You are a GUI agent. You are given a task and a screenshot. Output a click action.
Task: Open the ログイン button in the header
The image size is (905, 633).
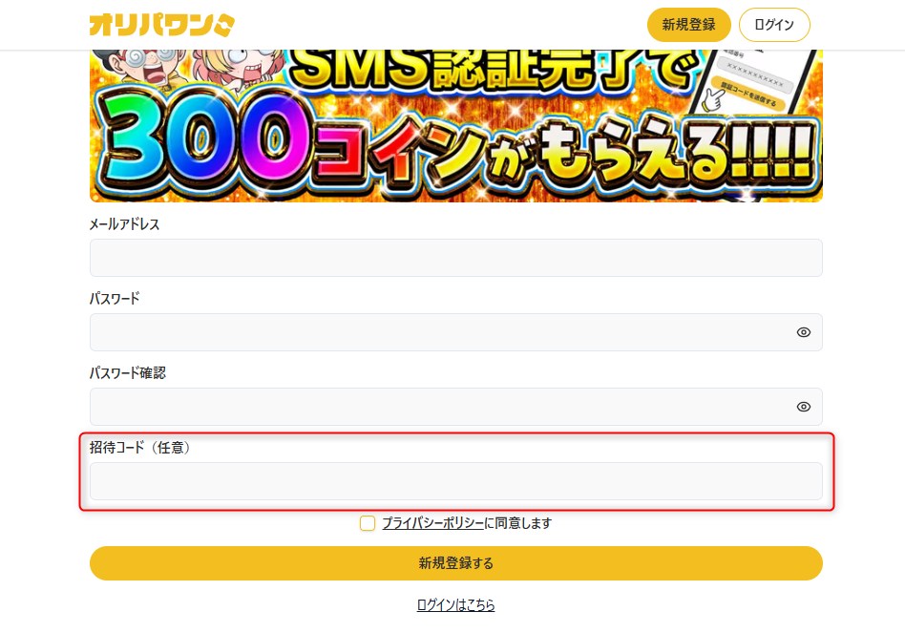[774, 25]
